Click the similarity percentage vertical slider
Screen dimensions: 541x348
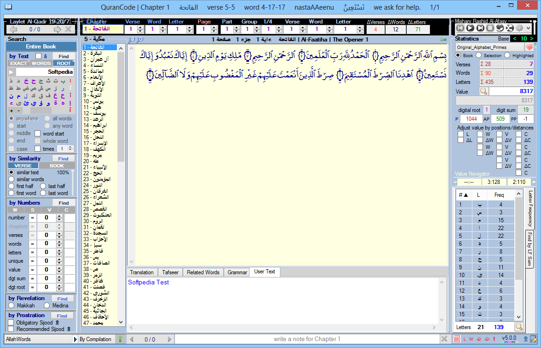(x=73, y=183)
